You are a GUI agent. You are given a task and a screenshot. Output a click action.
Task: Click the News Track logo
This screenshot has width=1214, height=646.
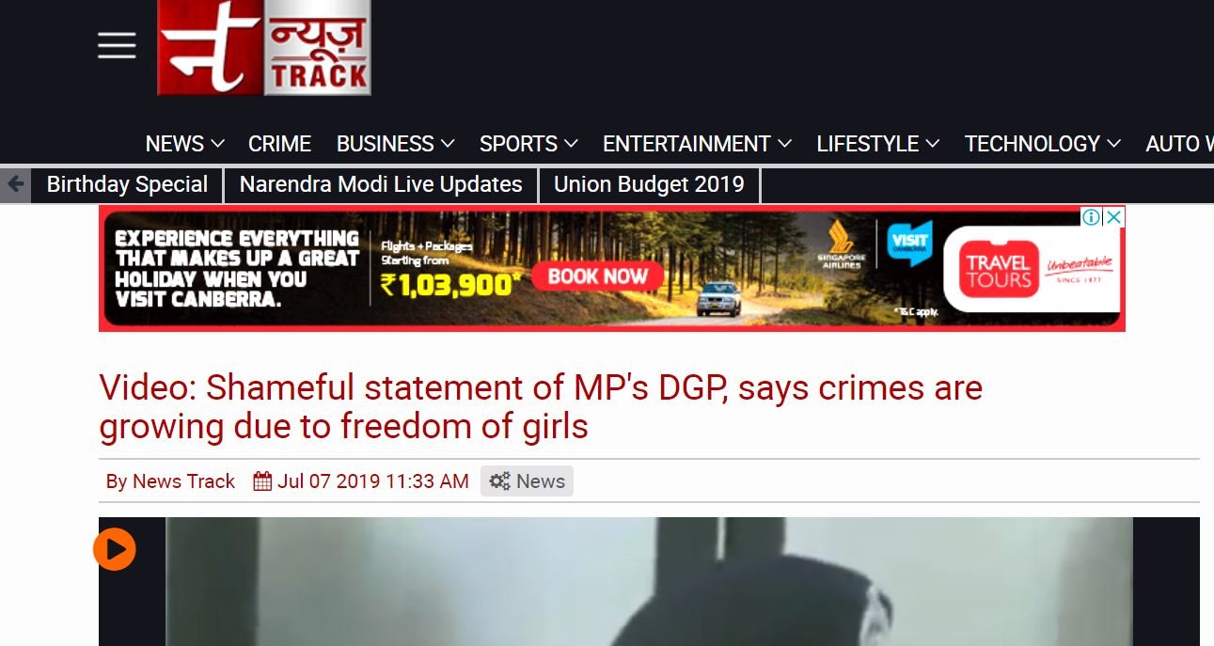coord(264,47)
